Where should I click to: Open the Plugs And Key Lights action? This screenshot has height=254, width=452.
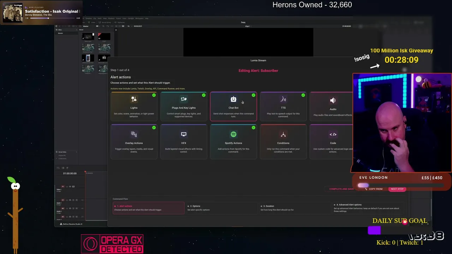(x=184, y=106)
